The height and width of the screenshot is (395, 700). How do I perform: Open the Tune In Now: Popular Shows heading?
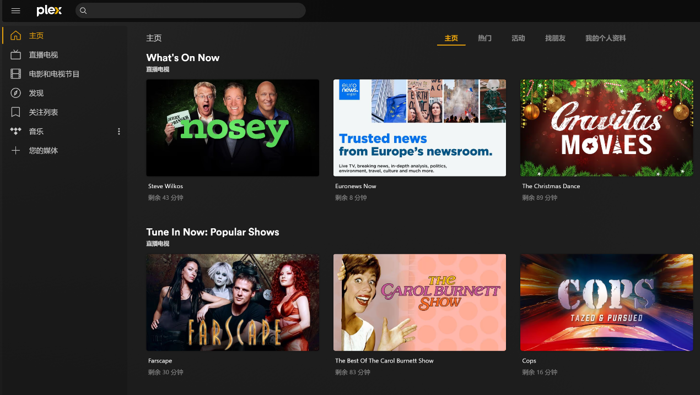point(213,232)
